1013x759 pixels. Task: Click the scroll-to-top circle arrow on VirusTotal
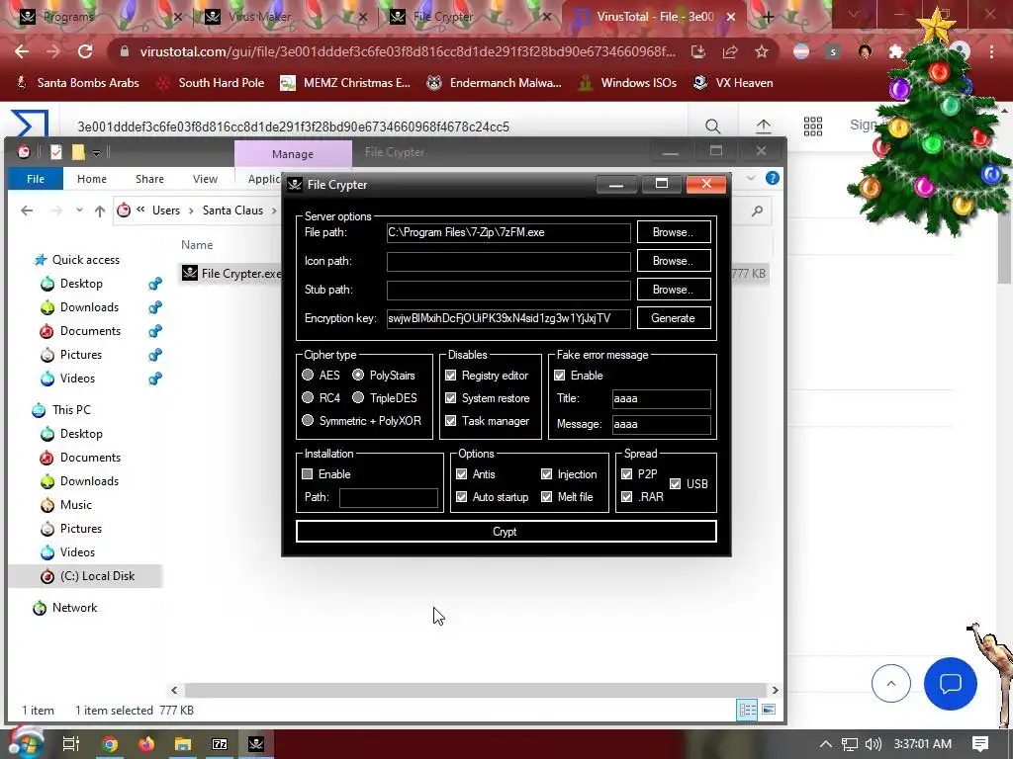(891, 684)
